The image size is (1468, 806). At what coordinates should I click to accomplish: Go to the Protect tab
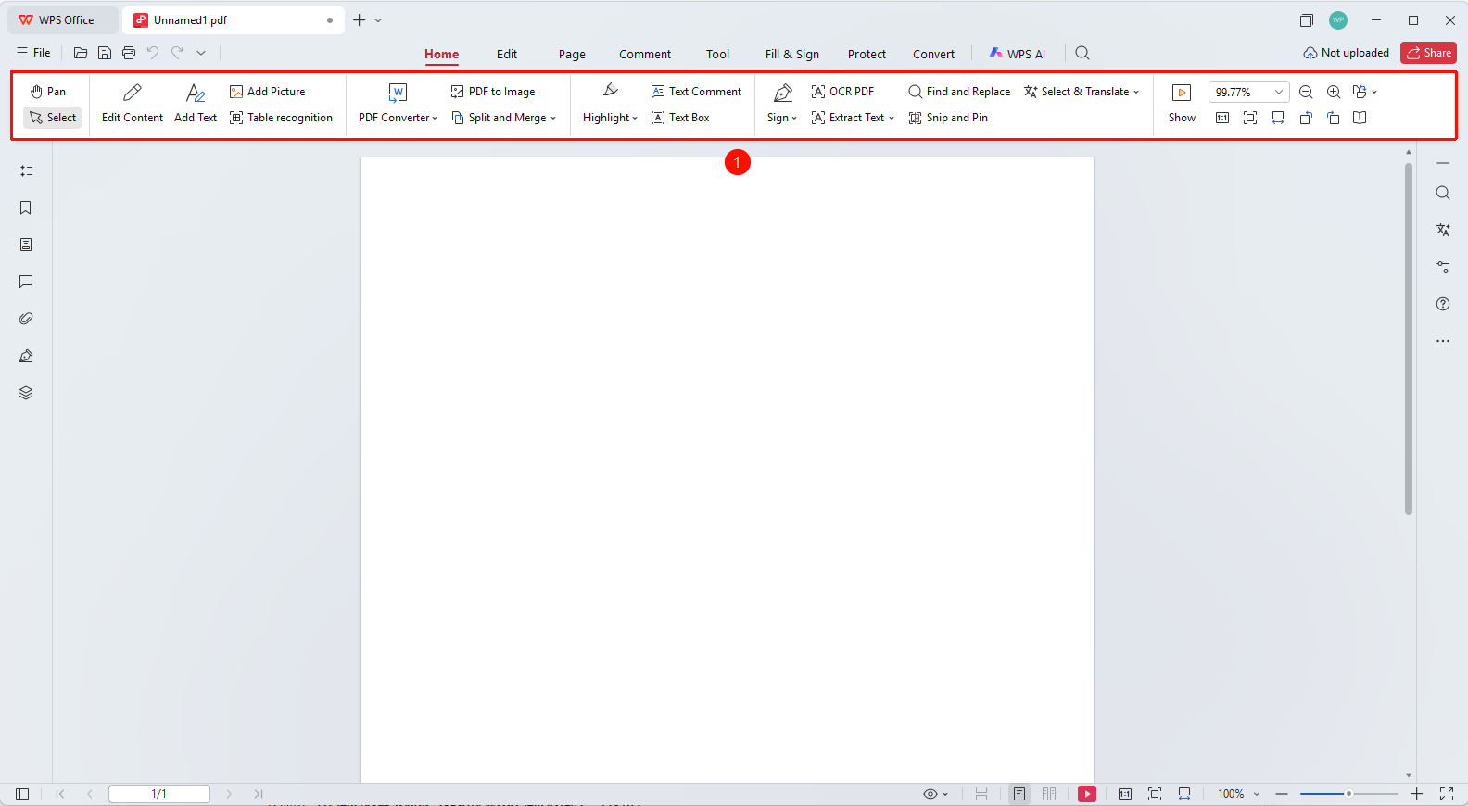tap(867, 54)
